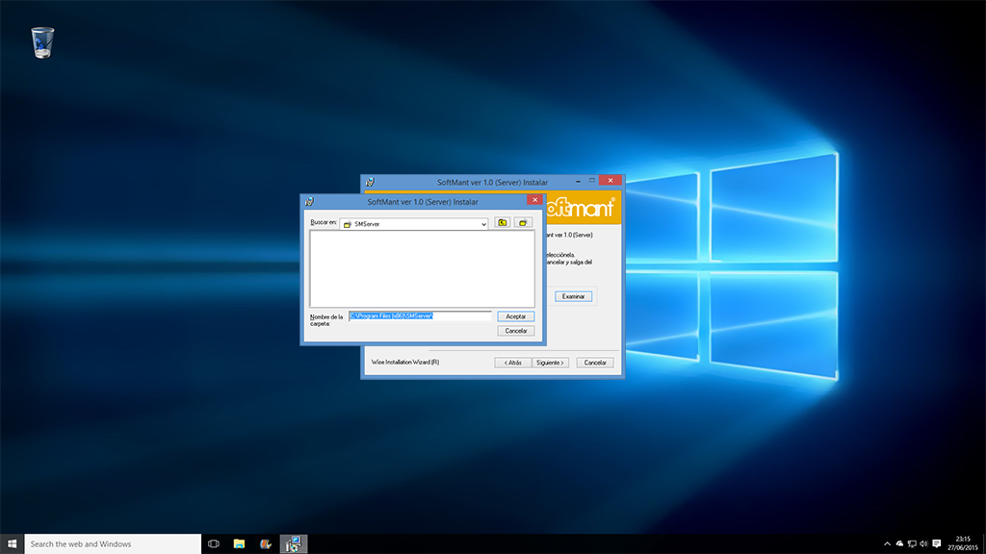The image size is (986, 554).
Task: Click the Examinar button
Action: (573, 296)
